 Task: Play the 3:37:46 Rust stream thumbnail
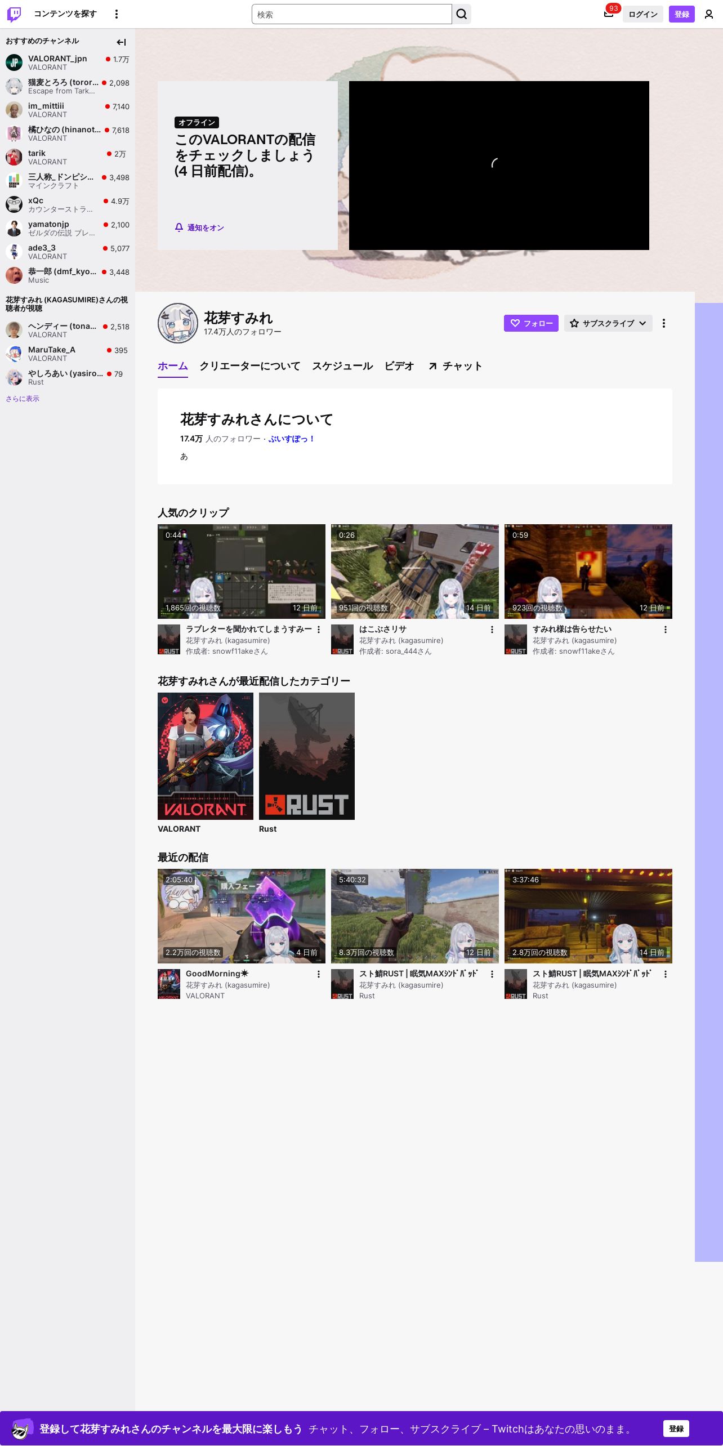[588, 916]
